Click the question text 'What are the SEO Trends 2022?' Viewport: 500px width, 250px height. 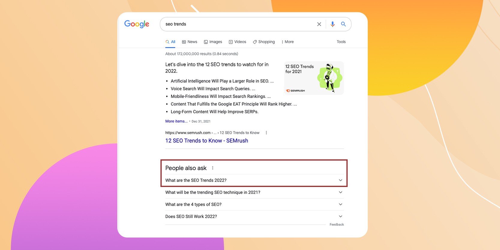(196, 180)
